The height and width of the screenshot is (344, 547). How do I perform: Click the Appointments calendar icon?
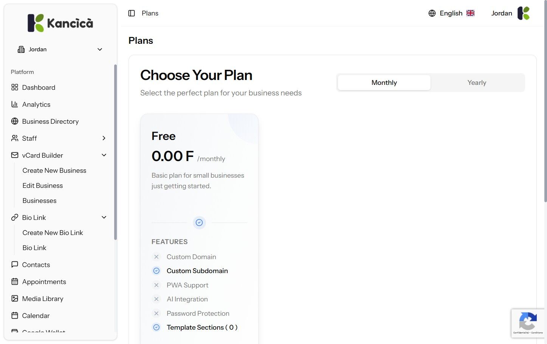point(15,281)
